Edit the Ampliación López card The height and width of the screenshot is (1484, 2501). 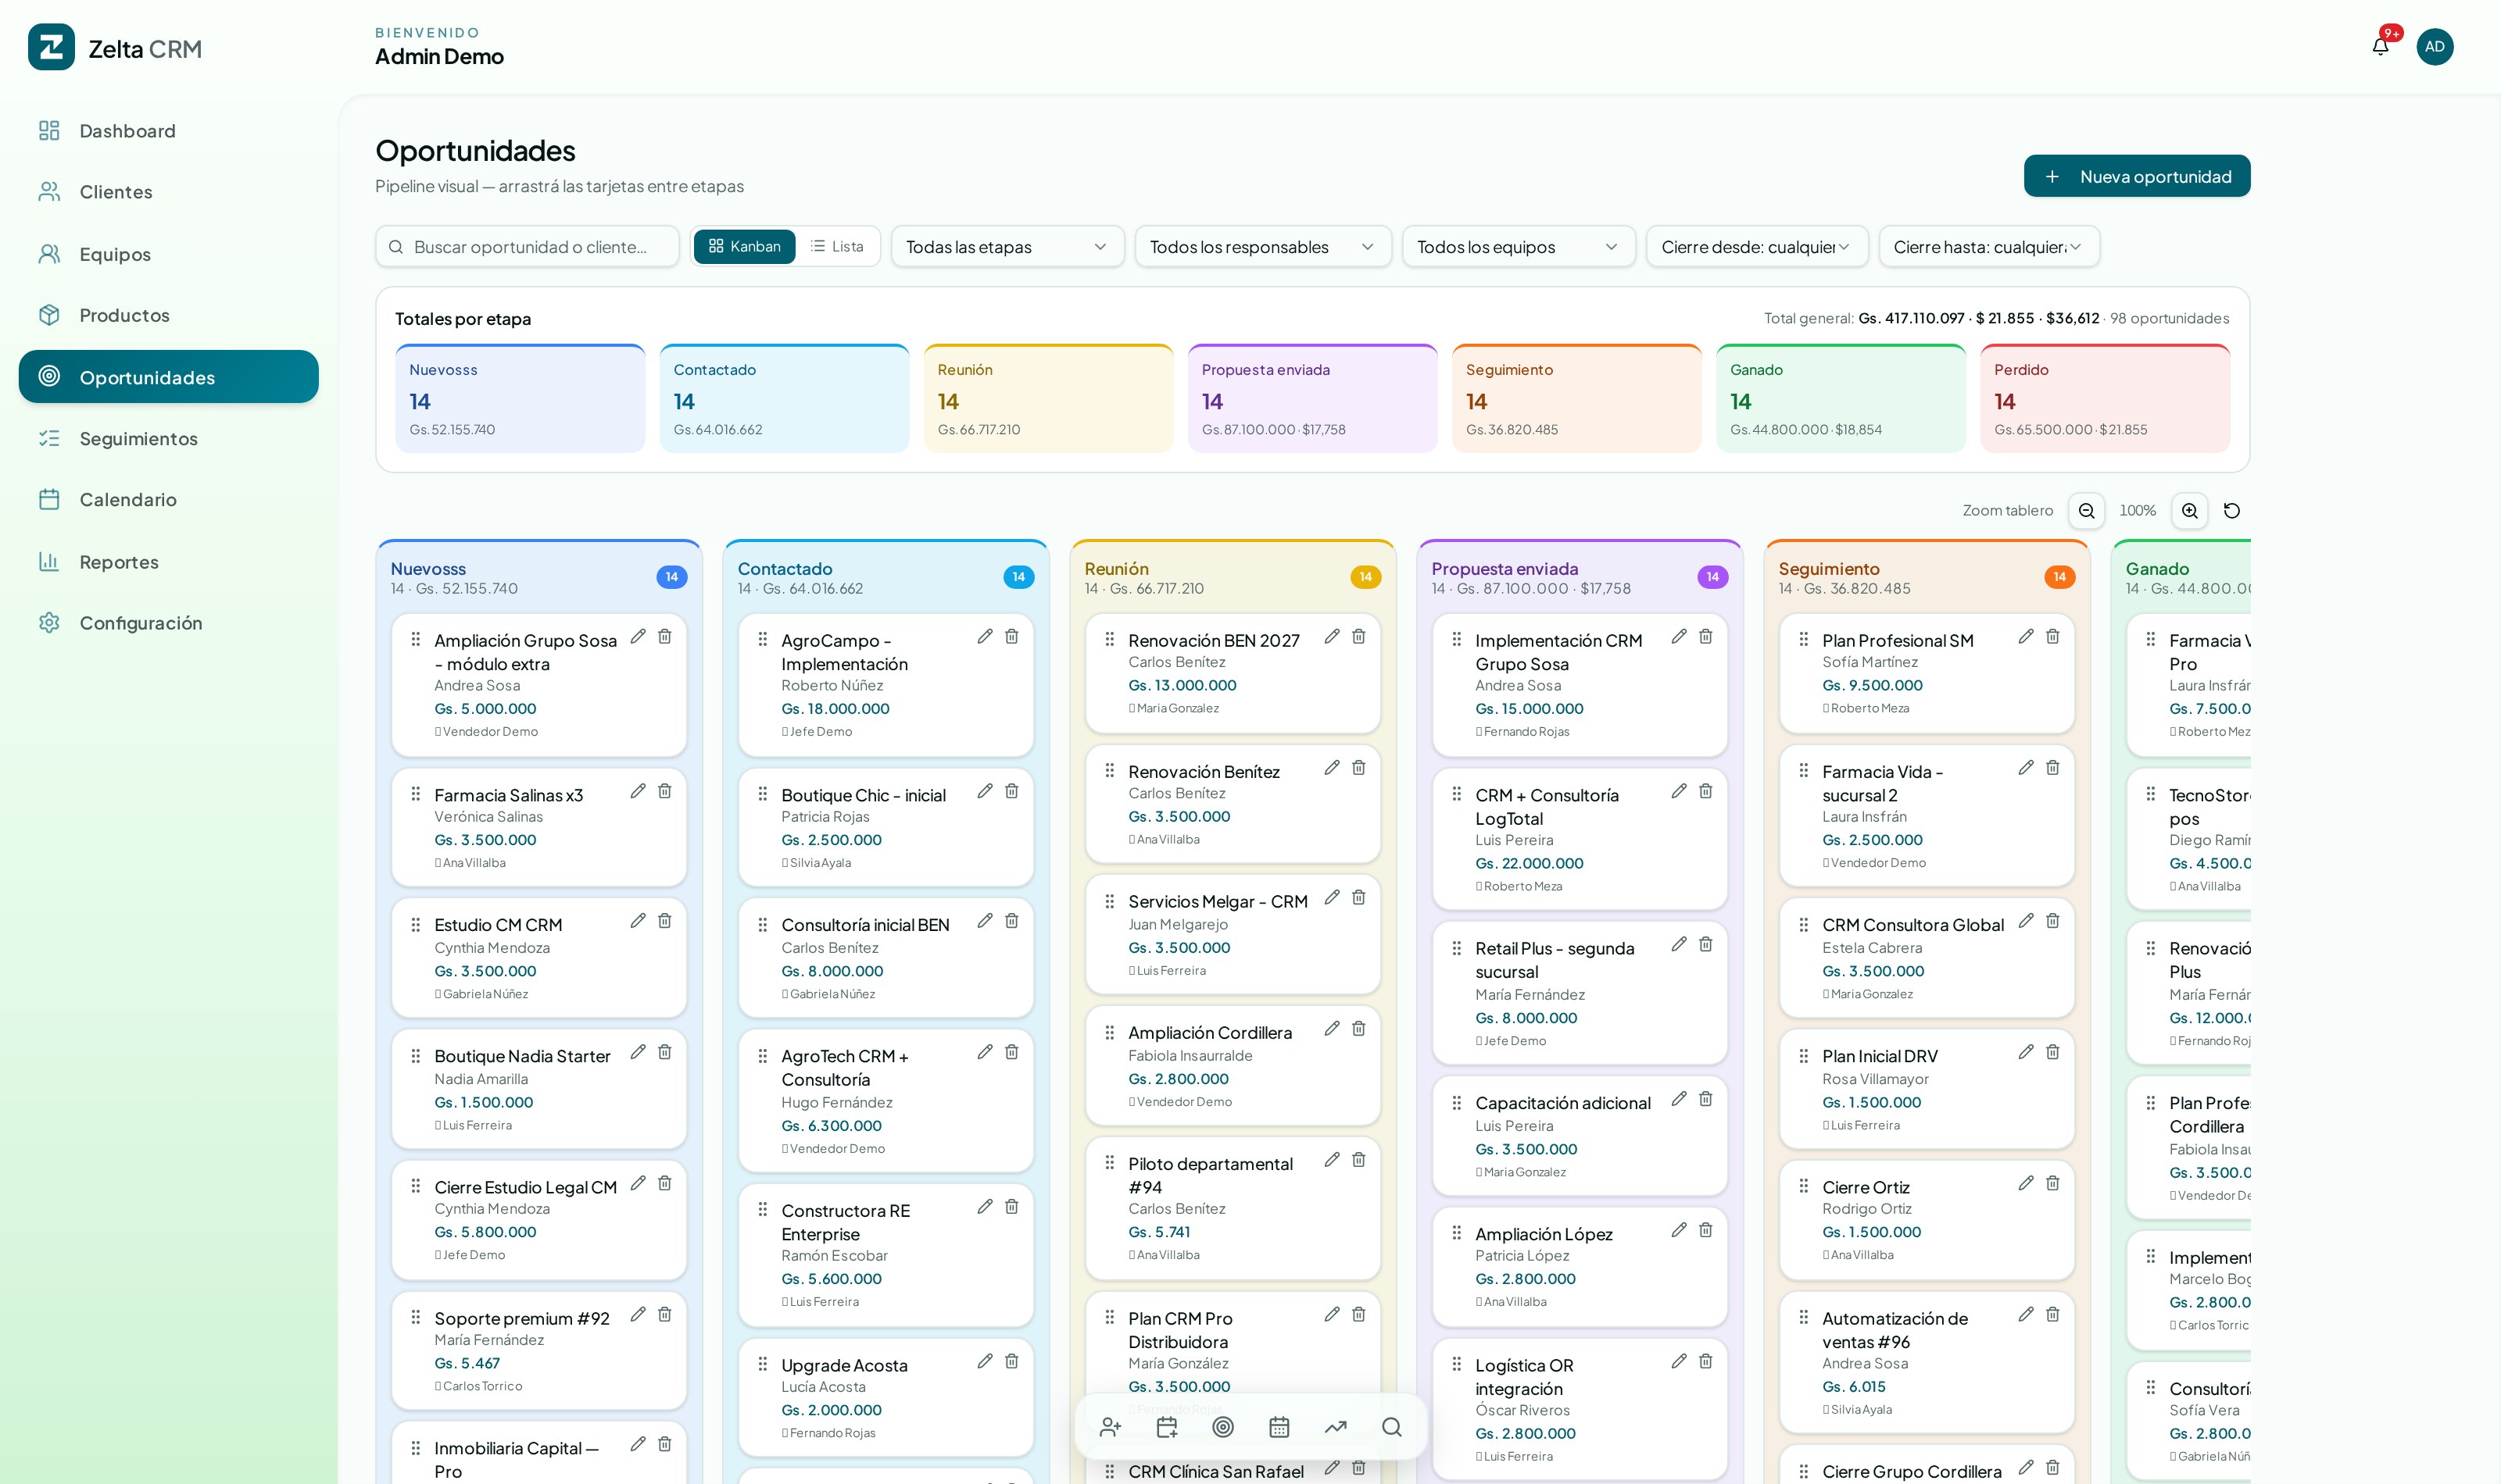coord(1679,1230)
